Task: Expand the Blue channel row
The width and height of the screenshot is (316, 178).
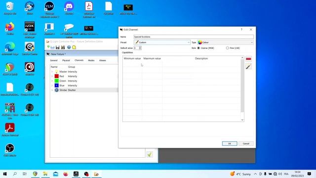Action: (52, 86)
